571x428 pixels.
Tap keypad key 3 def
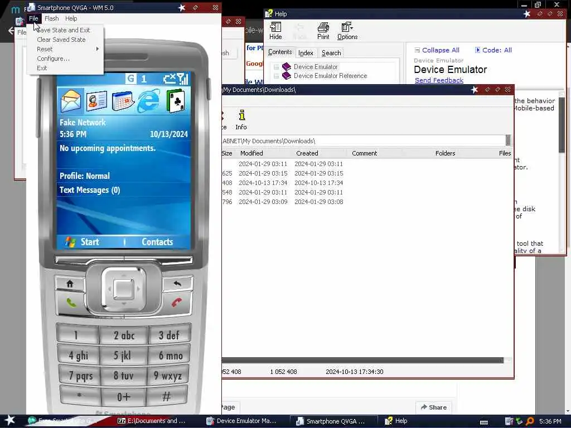169,335
